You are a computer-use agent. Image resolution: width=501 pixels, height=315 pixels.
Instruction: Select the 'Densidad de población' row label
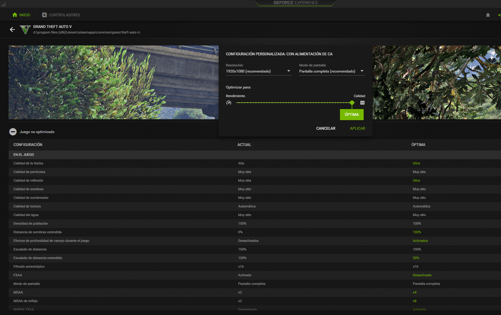coord(30,223)
